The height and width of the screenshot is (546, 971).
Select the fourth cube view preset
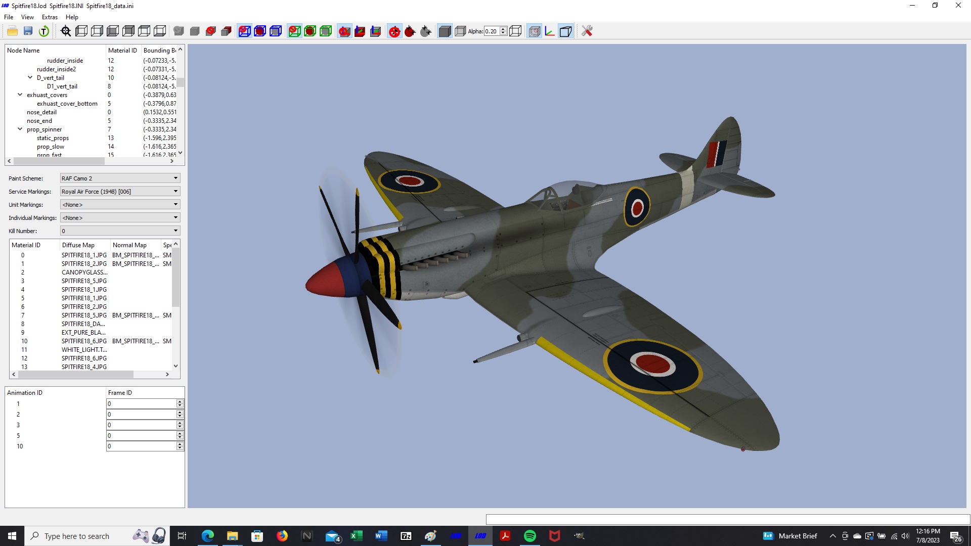(x=128, y=31)
